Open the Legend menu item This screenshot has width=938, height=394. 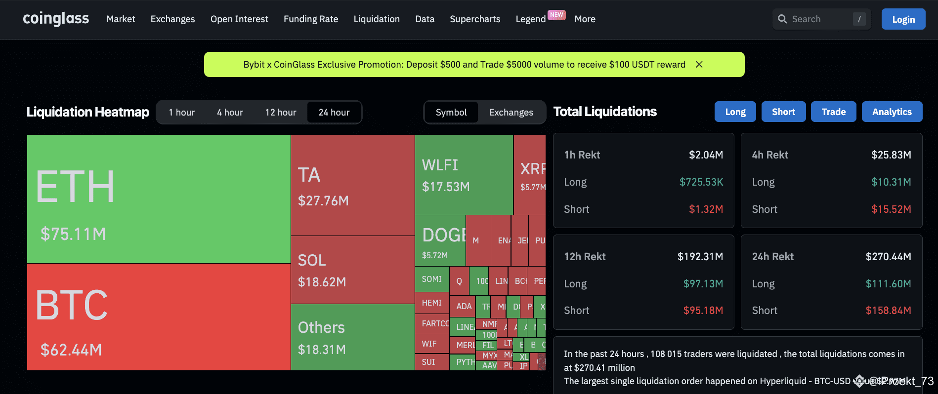531,19
